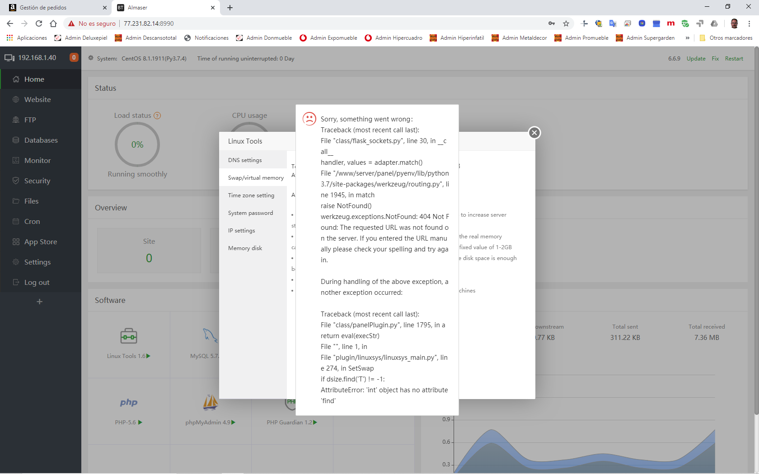Select Monitor in the sidebar

[41, 160]
